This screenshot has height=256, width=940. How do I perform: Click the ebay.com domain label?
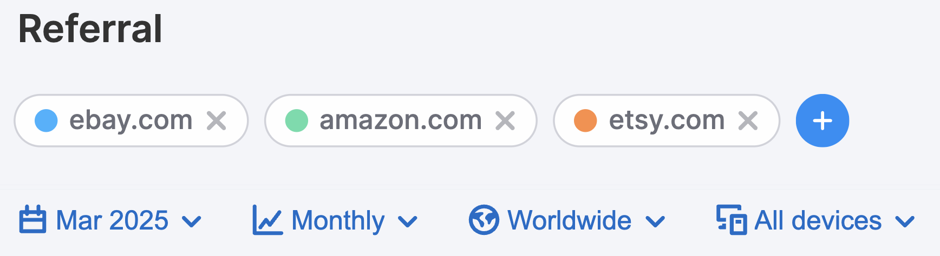coord(131,120)
